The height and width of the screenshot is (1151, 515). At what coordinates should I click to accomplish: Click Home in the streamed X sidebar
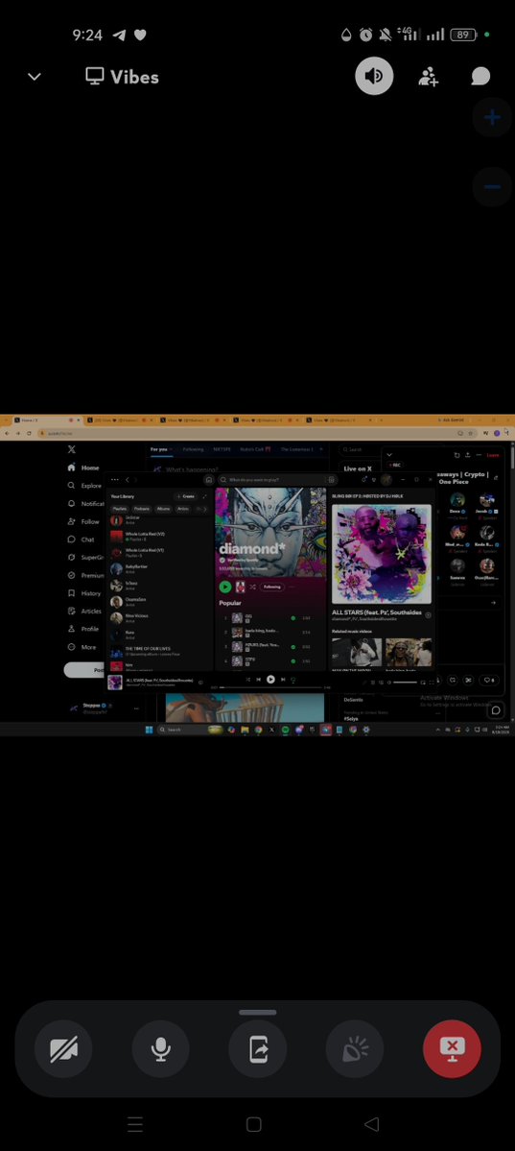click(x=82, y=468)
